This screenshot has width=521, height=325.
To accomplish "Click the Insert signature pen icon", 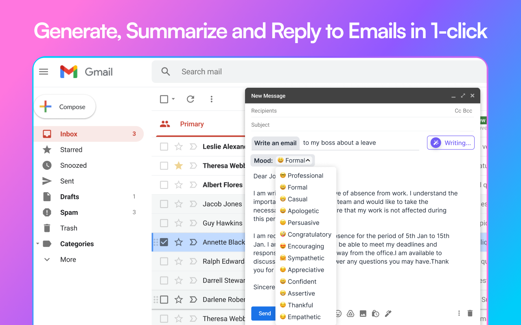I will pos(387,313).
